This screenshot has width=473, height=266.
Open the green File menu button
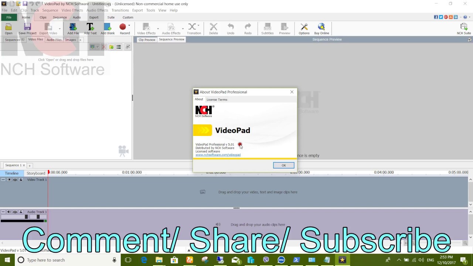[9, 17]
